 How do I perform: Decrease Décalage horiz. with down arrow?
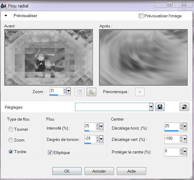click(181, 128)
